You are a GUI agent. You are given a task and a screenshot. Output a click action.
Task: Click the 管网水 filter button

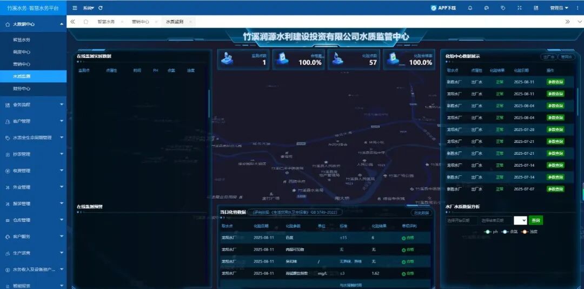[566, 57]
